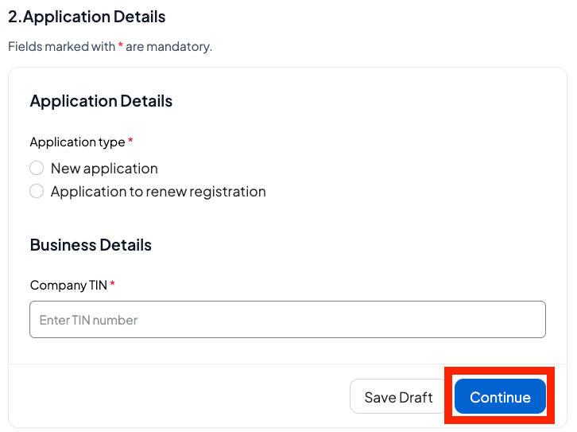Click the Company TIN input field
The height and width of the screenshot is (432, 577).
coord(287,319)
